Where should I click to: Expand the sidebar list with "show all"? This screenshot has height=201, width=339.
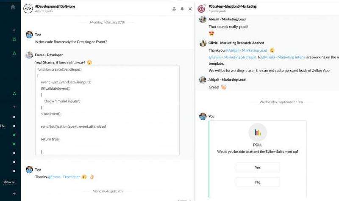tap(9, 182)
